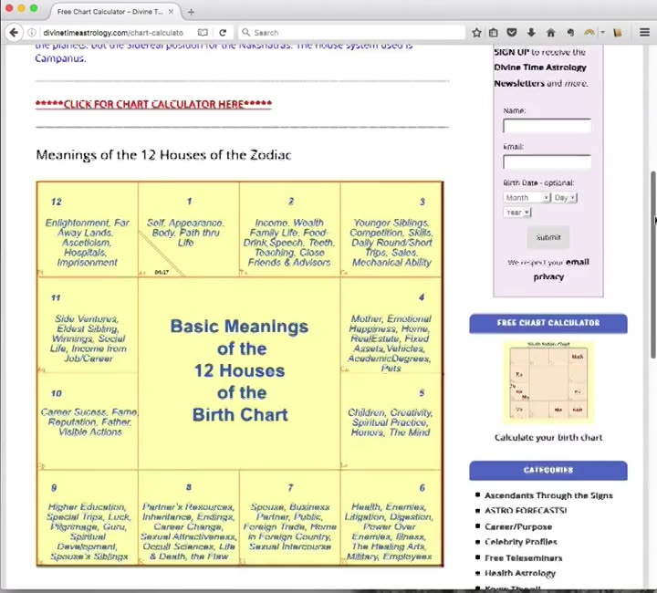Submit the newsletter signup form
The image size is (657, 593).
pyautogui.click(x=548, y=237)
